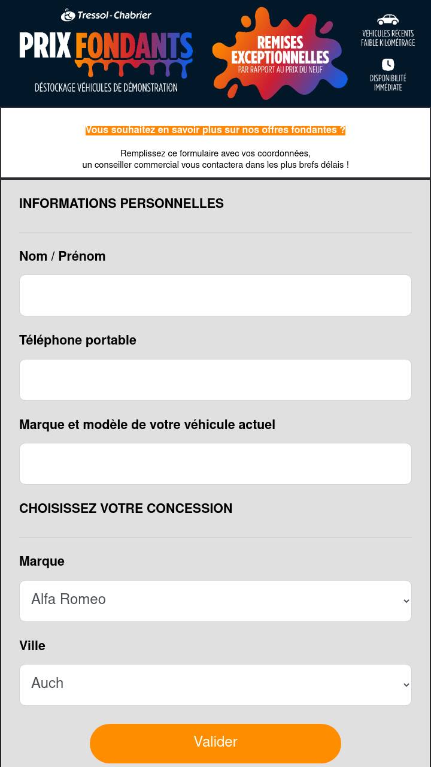This screenshot has width=431, height=767.
Task: Click the car icon for recent vehicles
Action: (388, 20)
